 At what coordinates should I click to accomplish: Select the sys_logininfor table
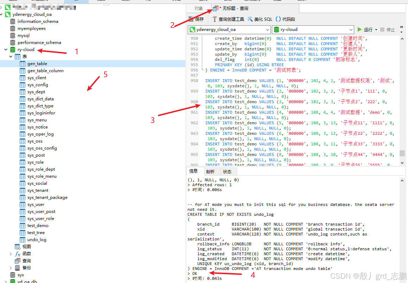(x=42, y=113)
